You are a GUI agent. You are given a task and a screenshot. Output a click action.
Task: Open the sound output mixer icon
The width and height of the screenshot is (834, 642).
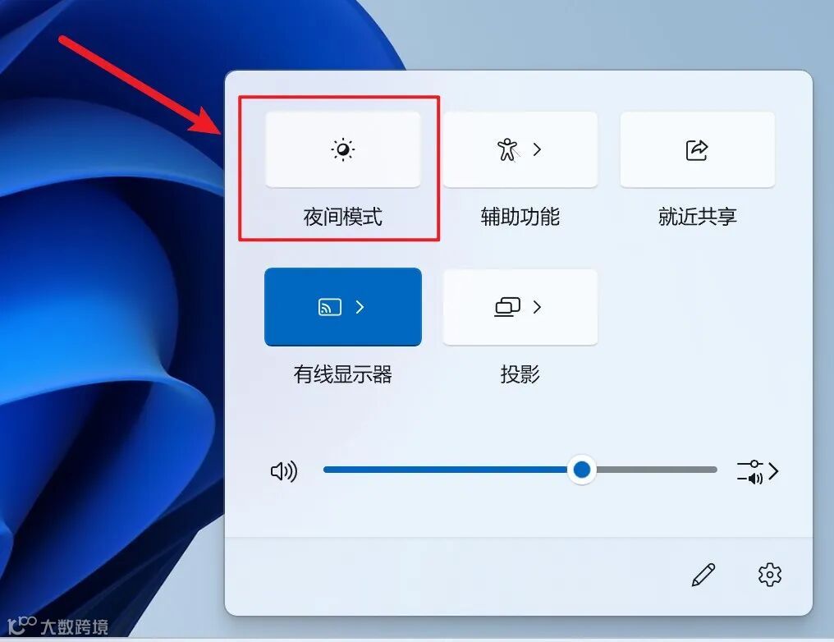[x=750, y=472]
